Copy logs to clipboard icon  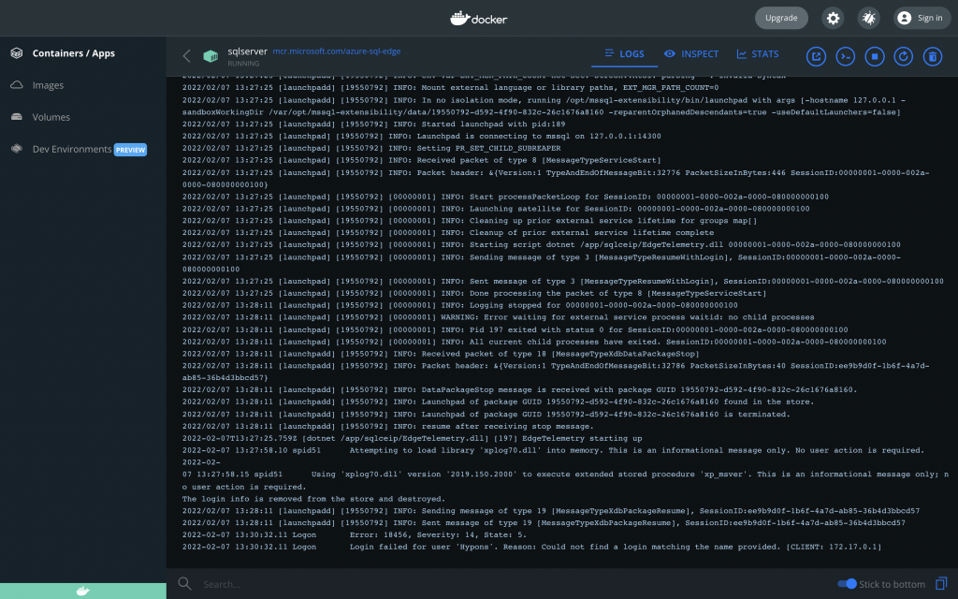[941, 584]
